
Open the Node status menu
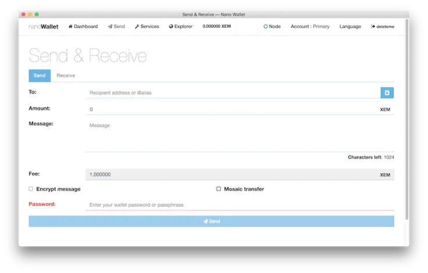pyautogui.click(x=272, y=27)
